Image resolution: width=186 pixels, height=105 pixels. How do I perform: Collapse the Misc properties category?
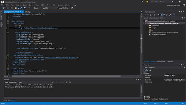tap(144, 73)
